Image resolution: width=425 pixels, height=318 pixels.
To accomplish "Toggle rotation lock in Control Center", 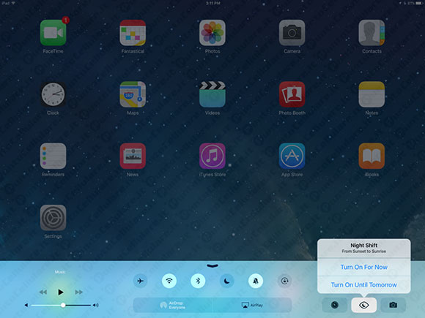I will tap(284, 281).
